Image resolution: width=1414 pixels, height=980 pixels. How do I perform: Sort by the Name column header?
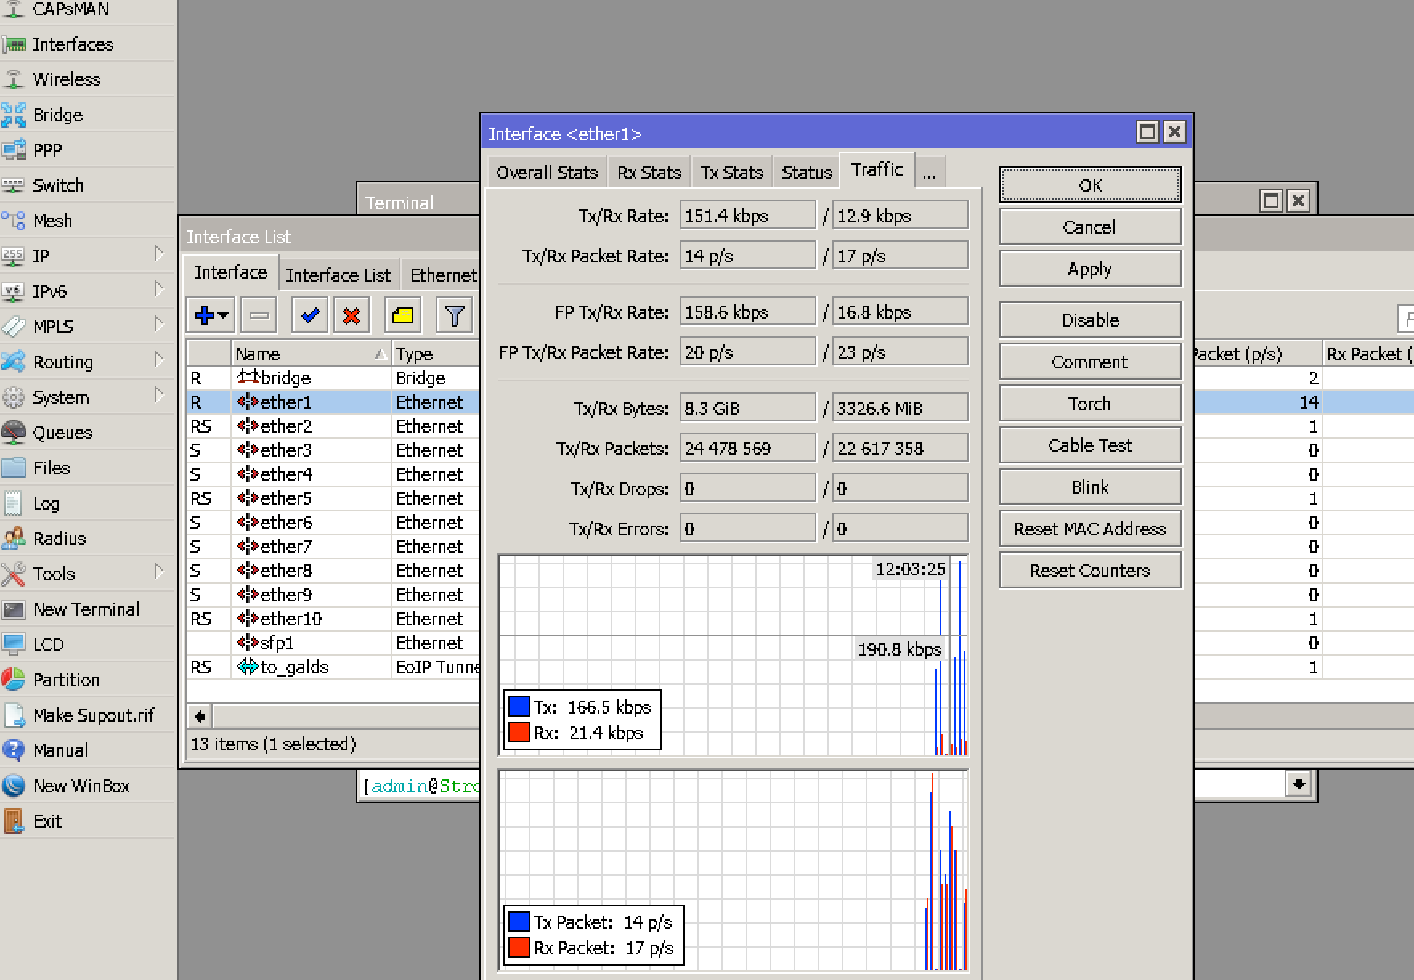pos(311,354)
